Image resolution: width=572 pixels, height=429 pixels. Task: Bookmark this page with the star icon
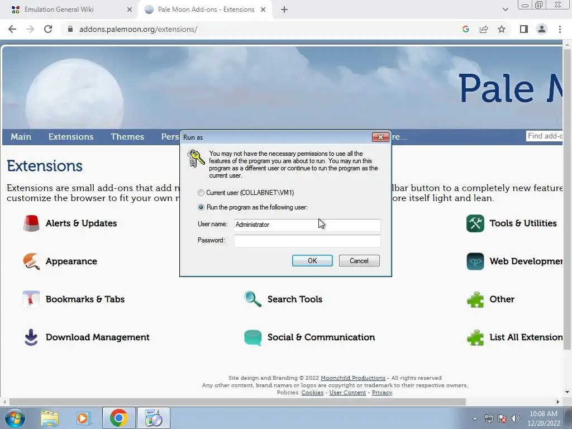[502, 29]
